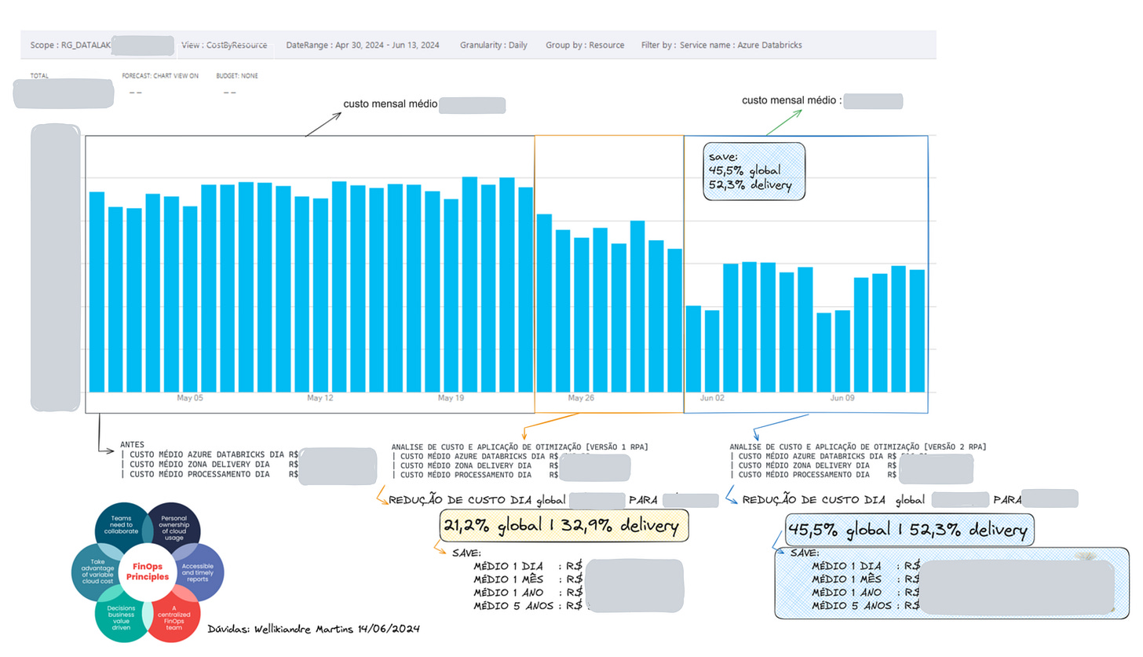Click the rightmost bar of the cost chart
This screenshot has height=657, width=1143.
[x=917, y=330]
